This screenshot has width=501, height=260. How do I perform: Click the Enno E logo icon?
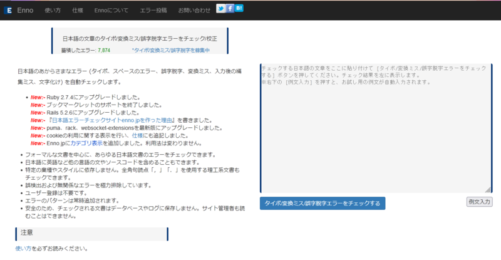click(x=8, y=10)
